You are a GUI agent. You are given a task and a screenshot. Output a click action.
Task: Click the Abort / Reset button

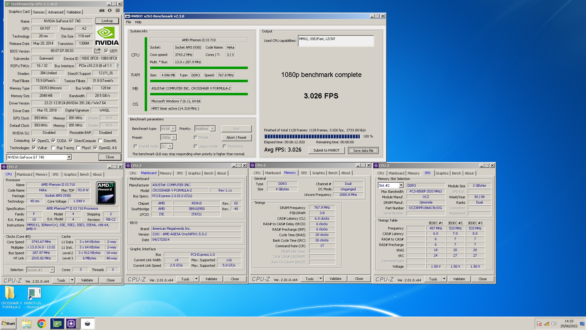click(236, 137)
